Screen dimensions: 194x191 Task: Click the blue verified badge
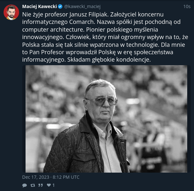coord(60,6)
